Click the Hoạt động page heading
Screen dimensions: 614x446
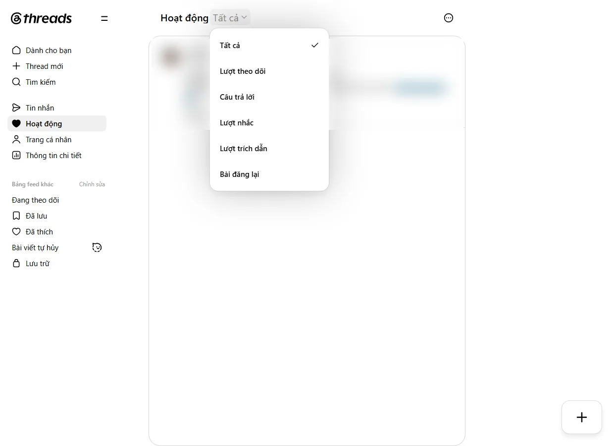click(184, 18)
